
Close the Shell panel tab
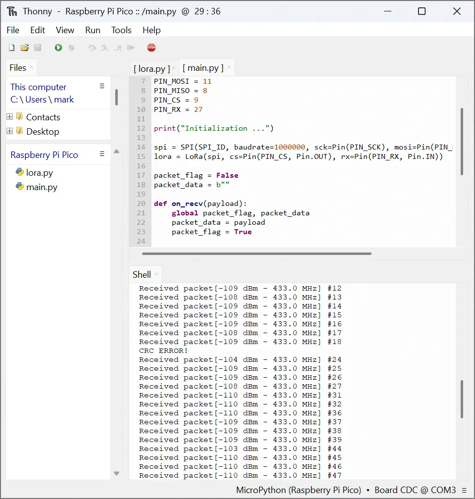coord(156,274)
